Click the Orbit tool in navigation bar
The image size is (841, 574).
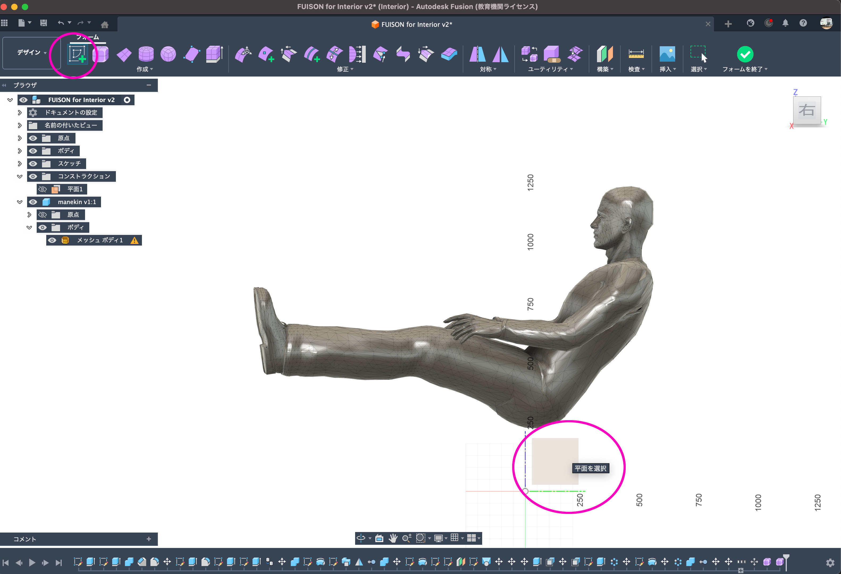tap(361, 538)
